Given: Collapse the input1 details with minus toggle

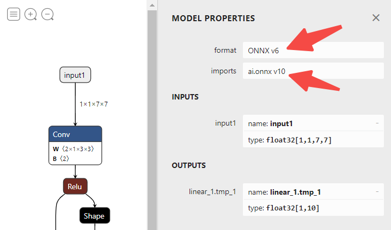Looking at the screenshot, I should coord(377,123).
